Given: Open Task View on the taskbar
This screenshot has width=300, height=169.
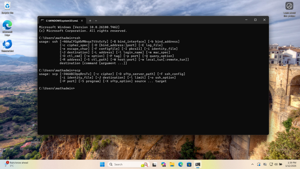Looking at the screenshot, I should (154, 164).
